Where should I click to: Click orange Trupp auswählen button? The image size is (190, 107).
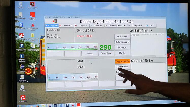pyautogui.click(x=122, y=61)
